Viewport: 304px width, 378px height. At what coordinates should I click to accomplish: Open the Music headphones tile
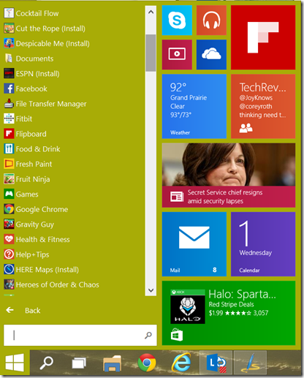tap(211, 20)
